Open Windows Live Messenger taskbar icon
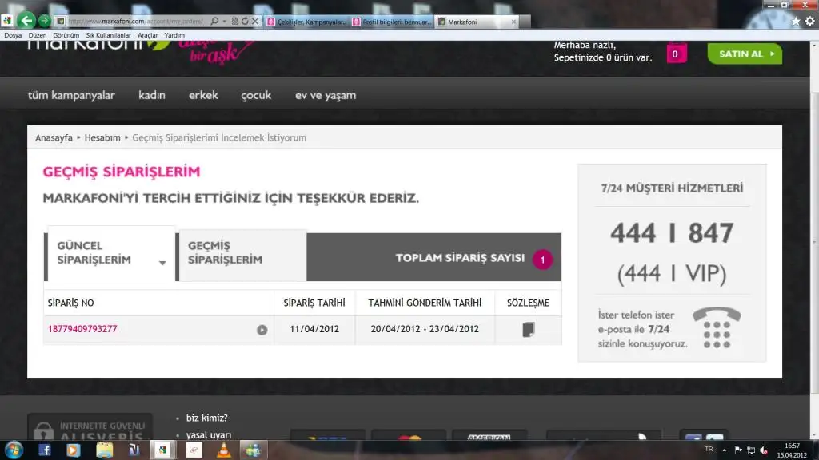819x460 pixels. 254,450
